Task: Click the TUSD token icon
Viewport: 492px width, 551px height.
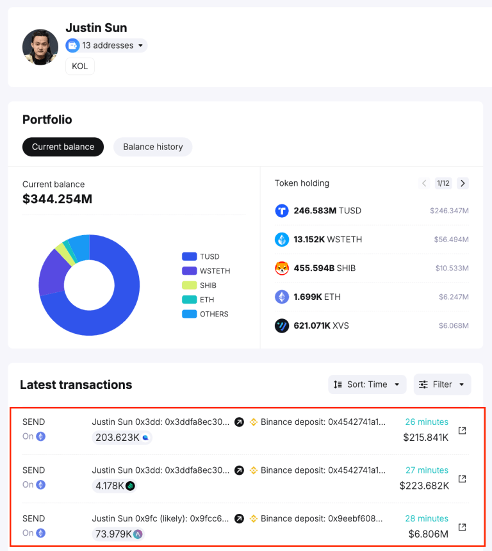Action: coord(281,211)
